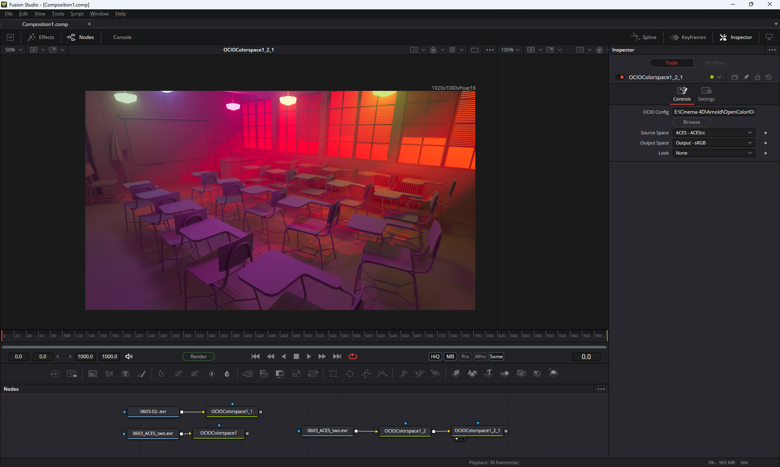Add a Blur drop tool node
This screenshot has width=780, height=467.
(x=227, y=374)
